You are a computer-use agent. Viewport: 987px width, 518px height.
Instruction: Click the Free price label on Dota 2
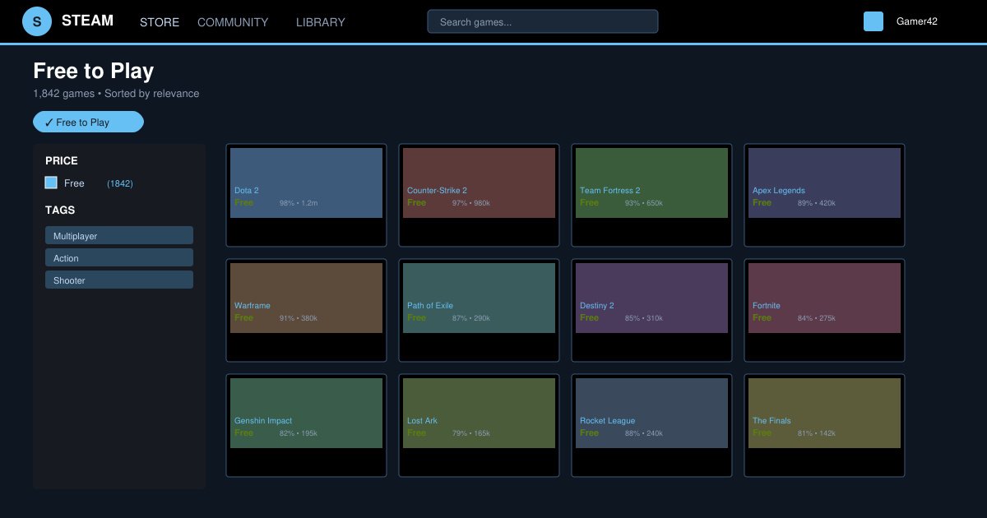pos(243,202)
